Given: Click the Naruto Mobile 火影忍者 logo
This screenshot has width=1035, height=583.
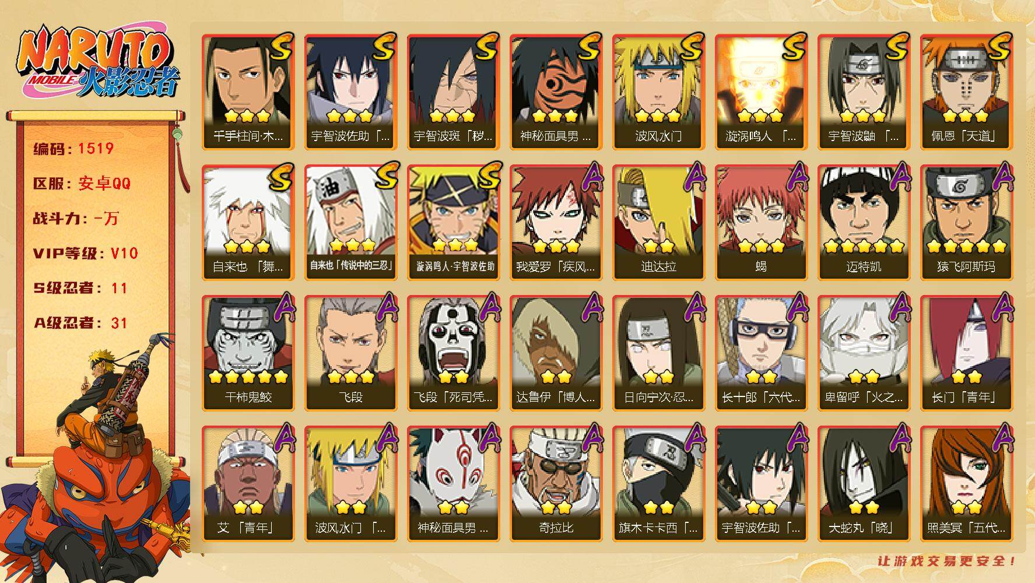Looking at the screenshot, I should point(97,62).
